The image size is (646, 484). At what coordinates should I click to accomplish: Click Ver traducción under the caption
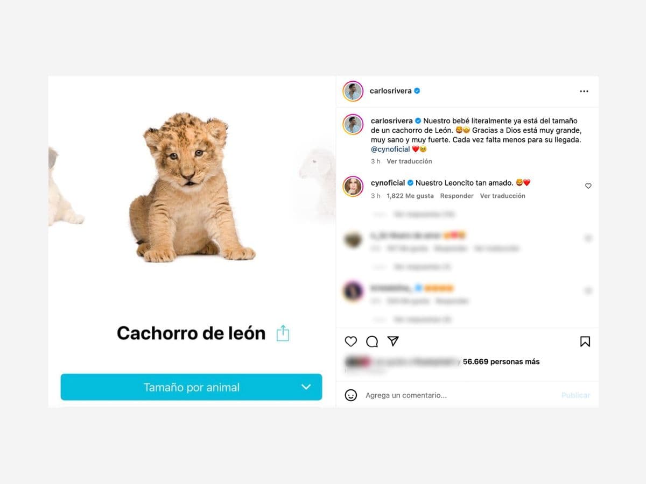coord(409,161)
